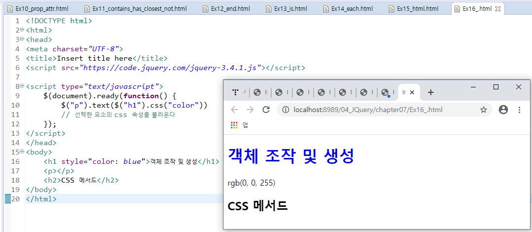
Task: Click file icon on Ex14_each.html tab
Action: coord(326,9)
